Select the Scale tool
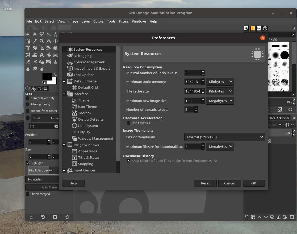297x234 pixels. [x=42, y=48]
